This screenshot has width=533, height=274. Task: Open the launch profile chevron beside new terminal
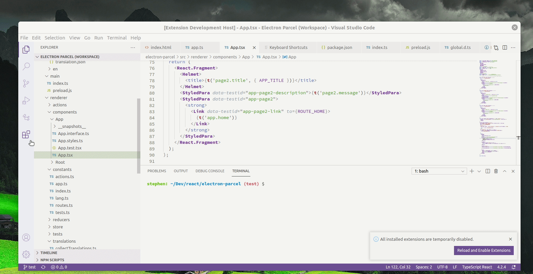479,171
